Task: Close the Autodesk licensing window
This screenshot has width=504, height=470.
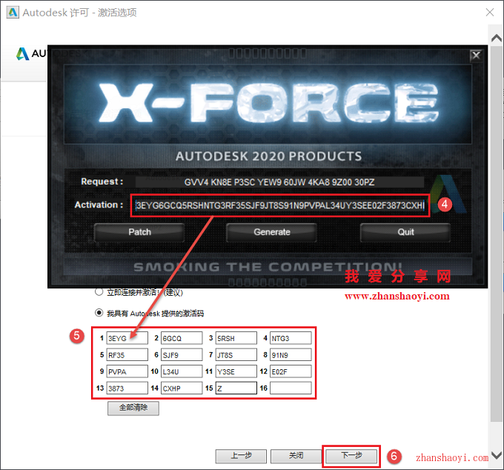Action: [489, 12]
